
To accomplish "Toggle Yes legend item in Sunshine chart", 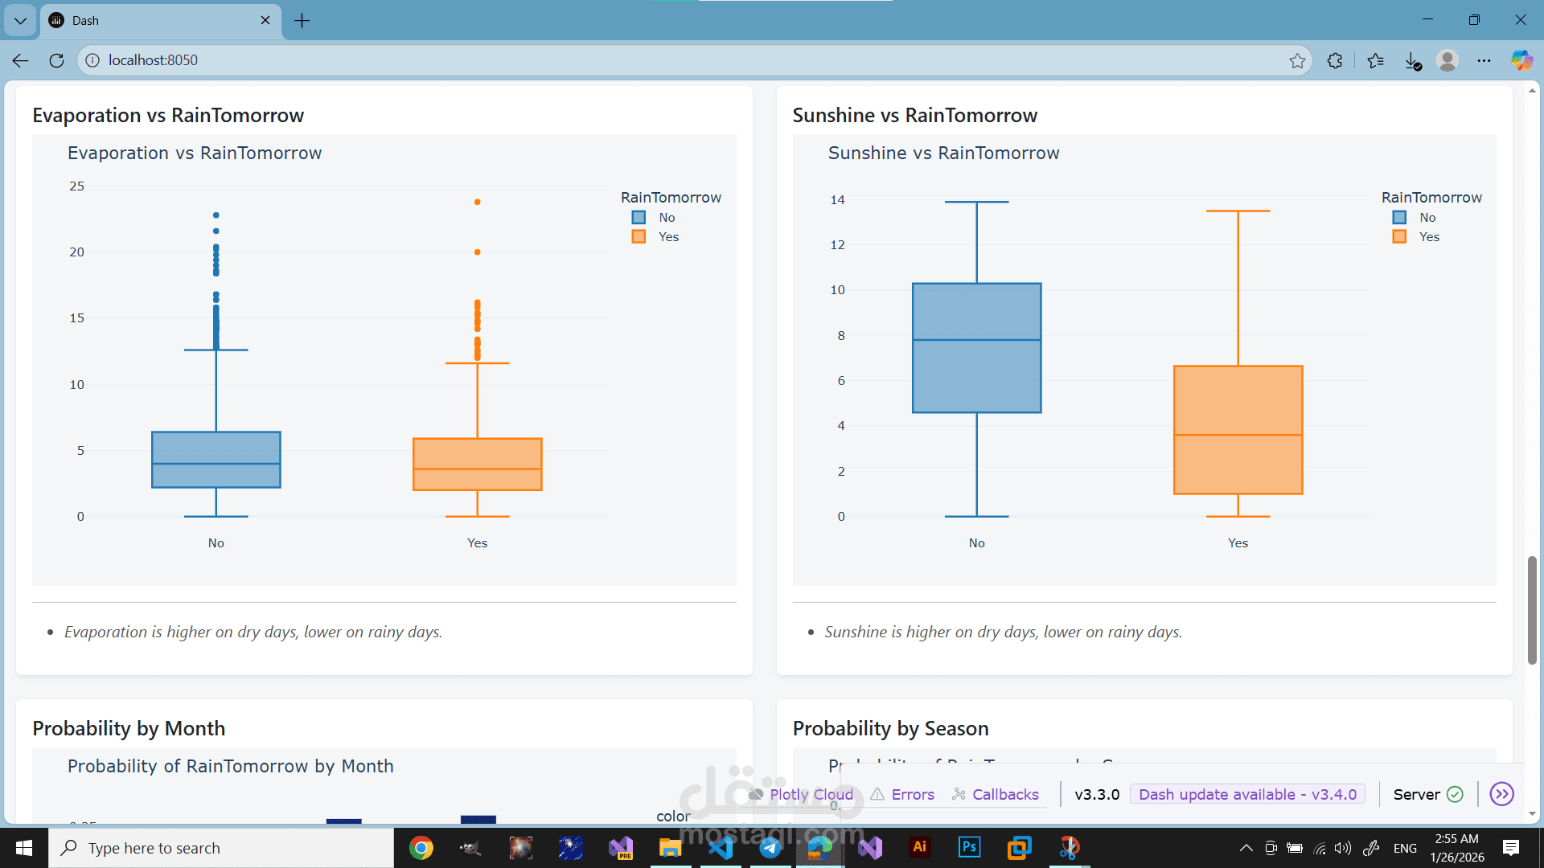I will pos(1416,237).
